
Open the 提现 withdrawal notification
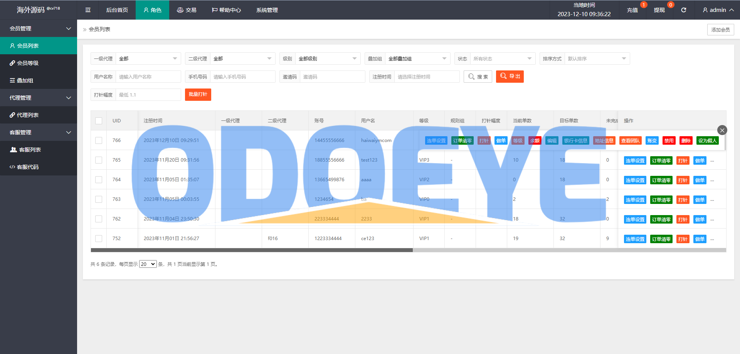tap(659, 10)
